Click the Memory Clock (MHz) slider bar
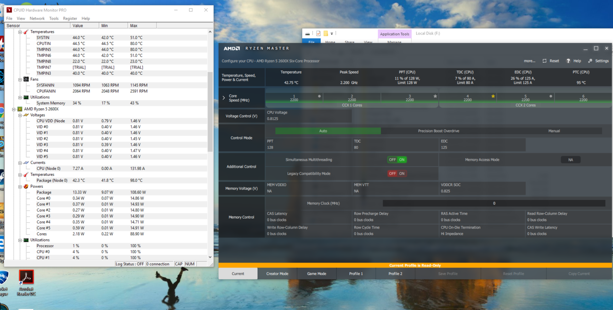This screenshot has height=310, width=613. coord(494,203)
